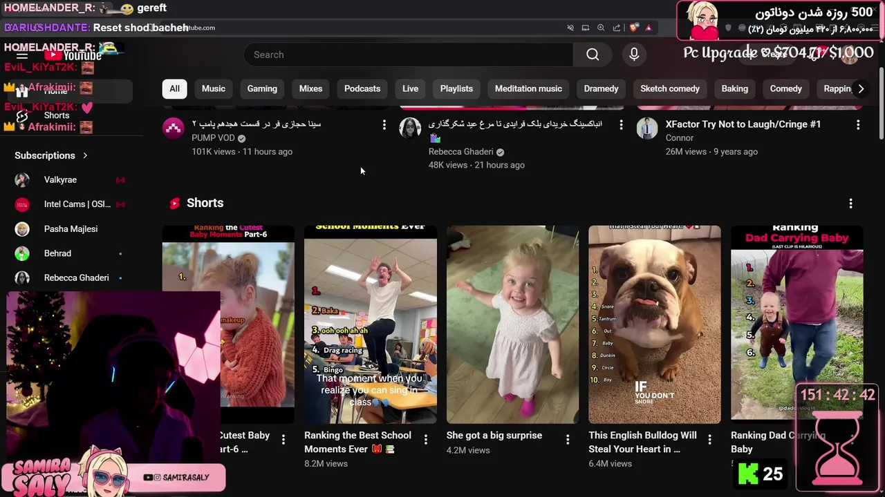Click the Brave Rewards triangle icon
Screen dimensions: 885x497
[x=649, y=28]
